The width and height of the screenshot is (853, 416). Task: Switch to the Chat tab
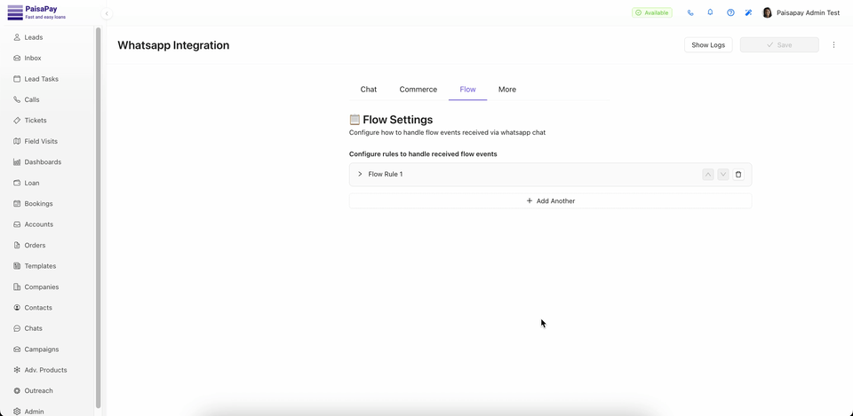368,90
